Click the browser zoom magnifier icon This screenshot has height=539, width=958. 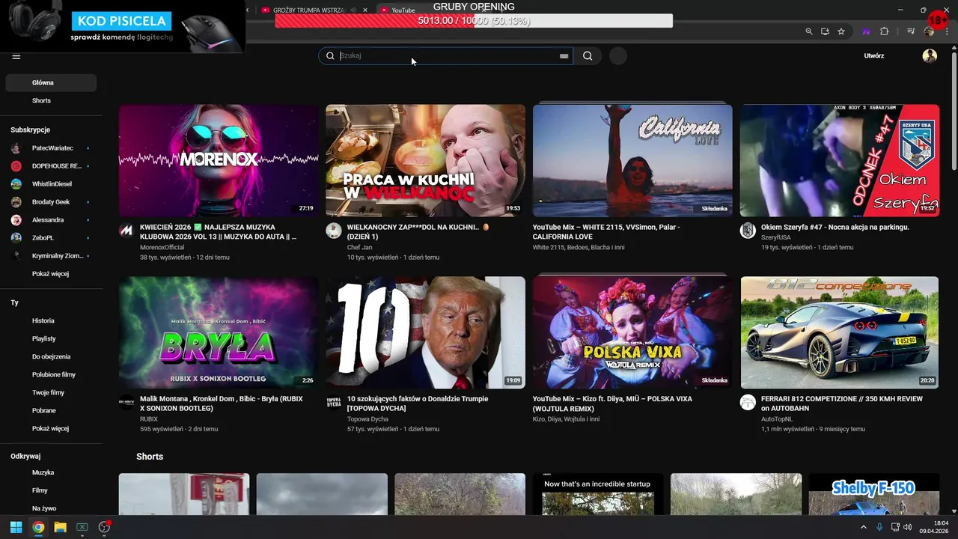[809, 31]
